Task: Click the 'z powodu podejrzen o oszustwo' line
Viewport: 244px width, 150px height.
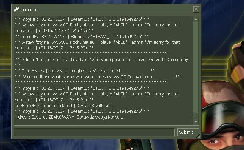Action: tap(101, 60)
